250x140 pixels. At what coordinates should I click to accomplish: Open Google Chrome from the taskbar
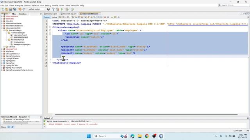point(147,136)
